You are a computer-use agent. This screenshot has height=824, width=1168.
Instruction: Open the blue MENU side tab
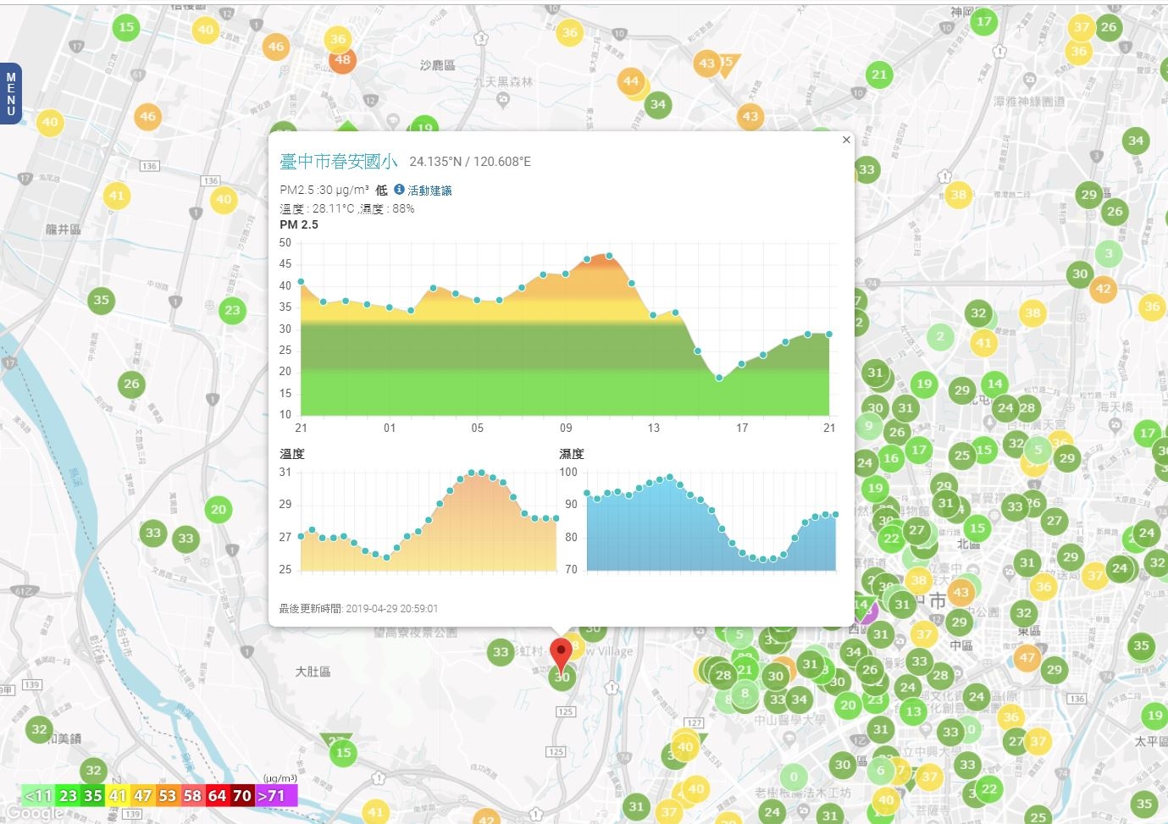(10, 94)
